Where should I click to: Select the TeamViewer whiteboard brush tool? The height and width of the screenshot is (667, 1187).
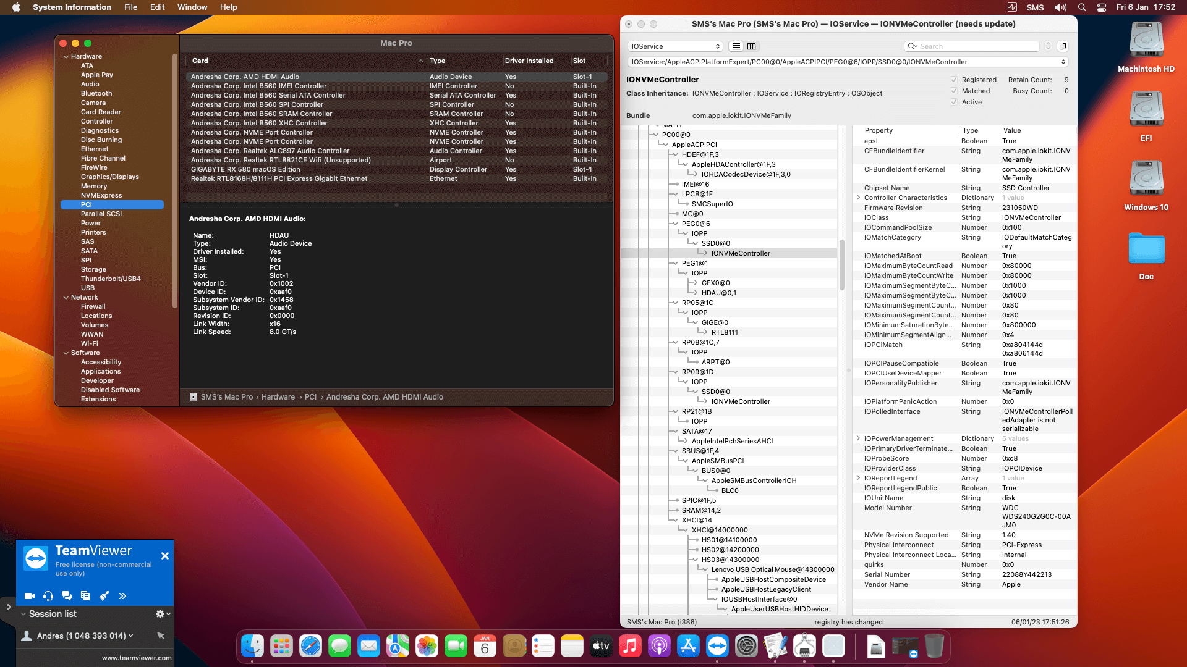point(104,596)
